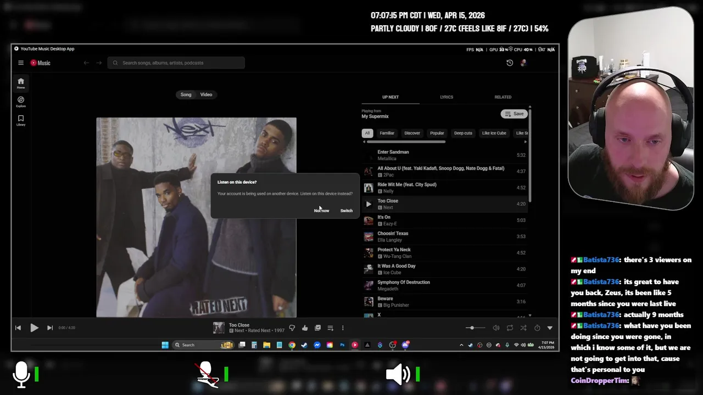Click play icon on Too Close row

(x=369, y=204)
